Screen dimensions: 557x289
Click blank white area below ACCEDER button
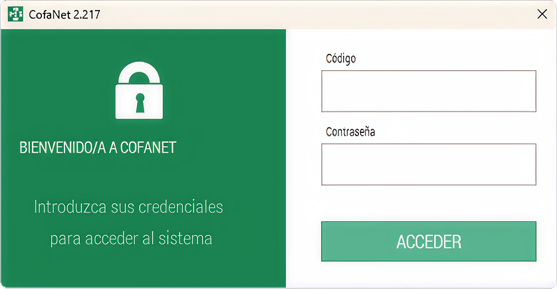428,275
